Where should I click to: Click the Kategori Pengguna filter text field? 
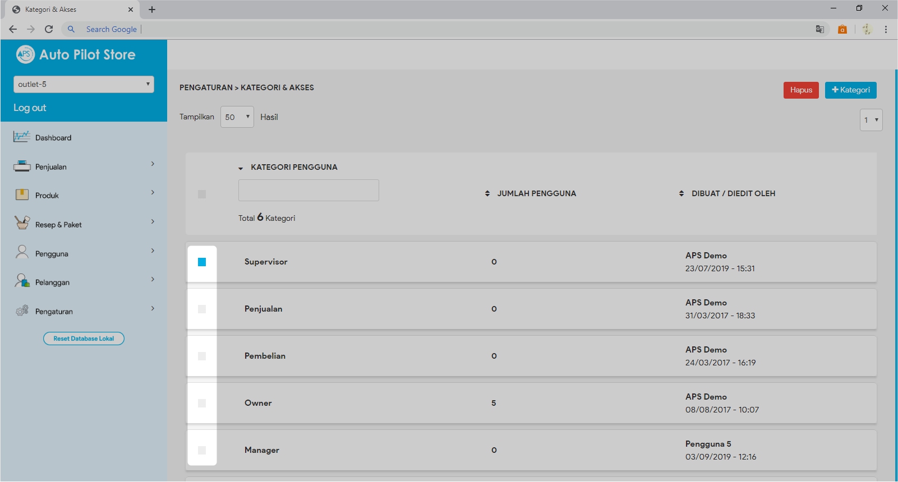click(308, 191)
